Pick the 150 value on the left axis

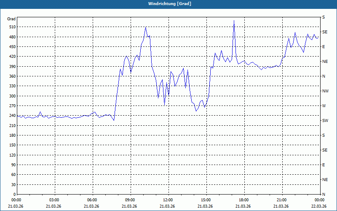(13, 145)
